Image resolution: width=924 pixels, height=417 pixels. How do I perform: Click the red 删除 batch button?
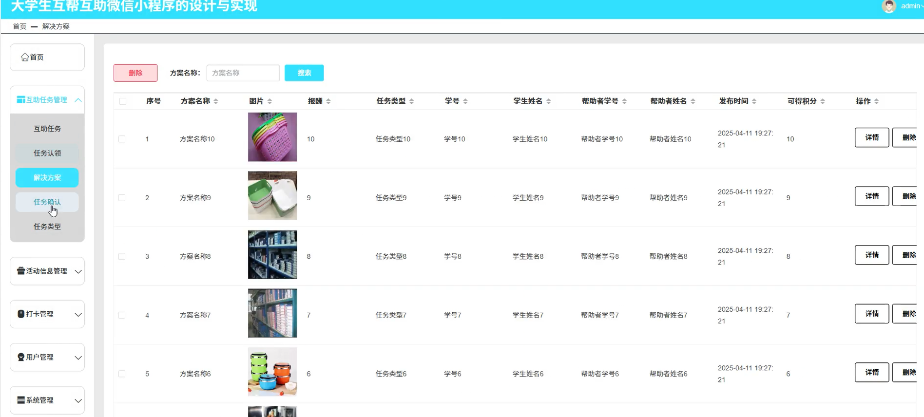[x=135, y=73]
